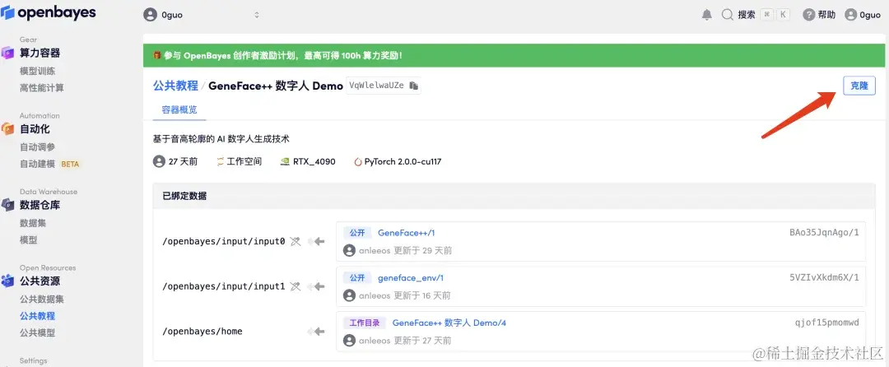Image resolution: width=889 pixels, height=367 pixels.
Task: Click the anleeos avatar in geneface_env/1 row
Action: tap(349, 295)
